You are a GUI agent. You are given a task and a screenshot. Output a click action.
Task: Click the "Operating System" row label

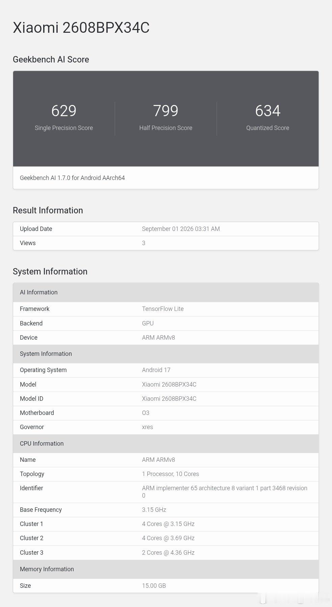43,370
